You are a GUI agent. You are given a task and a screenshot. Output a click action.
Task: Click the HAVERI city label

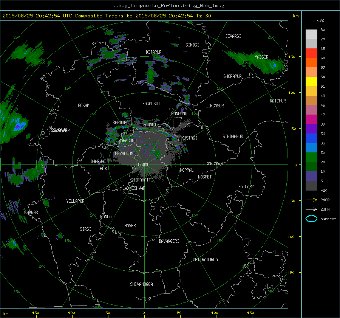coord(131,226)
